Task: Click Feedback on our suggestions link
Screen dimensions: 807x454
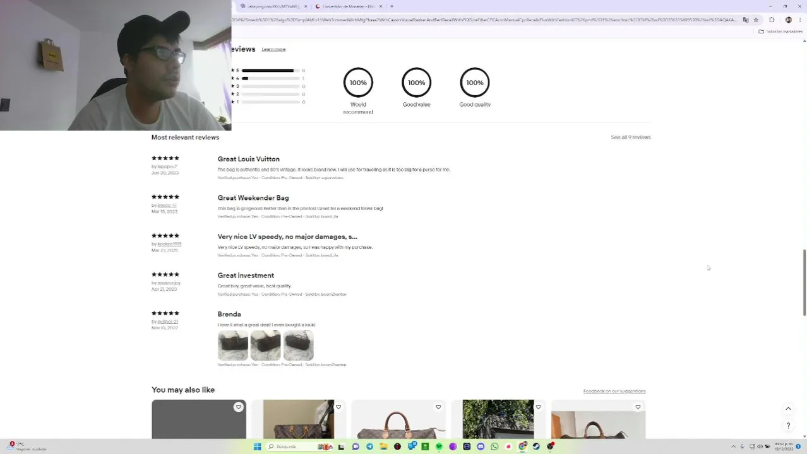Action: [614, 392]
